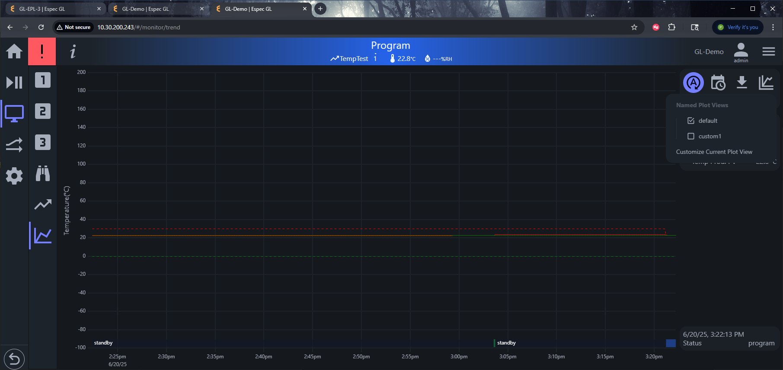Click the 6/20/25, 3:22:13 PM timestamp
Viewport: 783px width, 370px height.
(x=713, y=335)
